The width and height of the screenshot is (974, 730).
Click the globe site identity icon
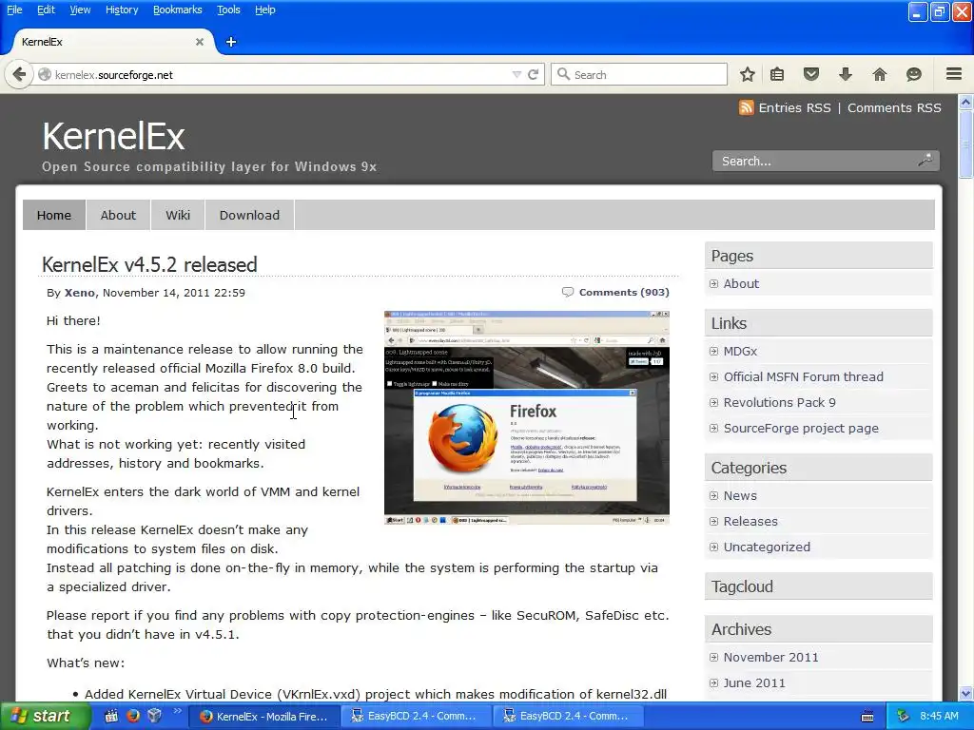(44, 74)
